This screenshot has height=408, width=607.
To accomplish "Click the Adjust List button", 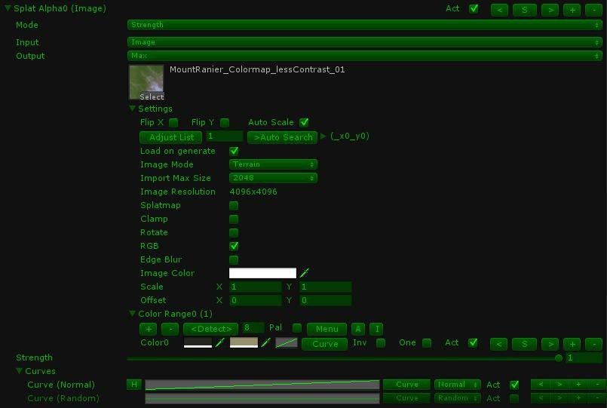I will point(170,137).
